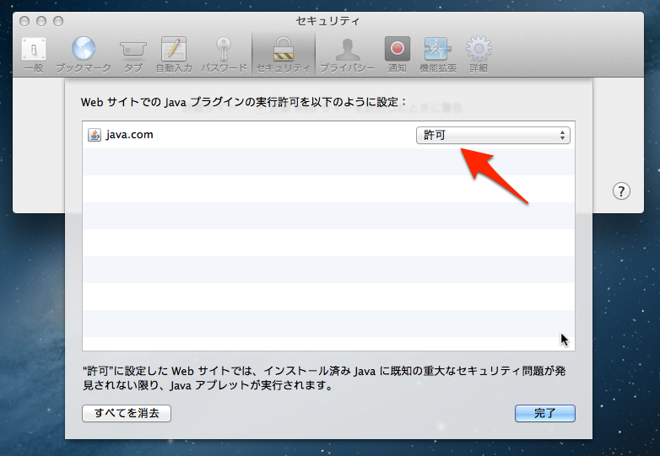This screenshot has height=456, width=660.
Task: Open the General (一般) preferences pane
Action: [x=34, y=55]
